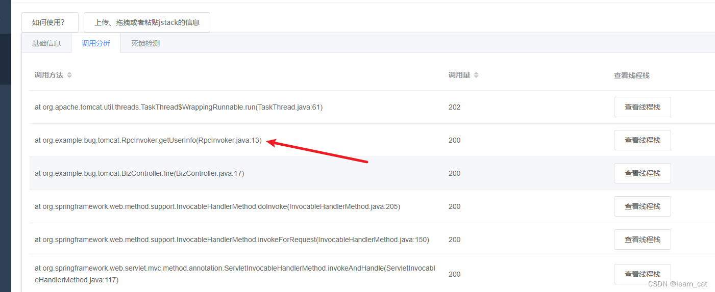Select the TaskThread$WrappingRunnable.run method text

click(x=179, y=107)
